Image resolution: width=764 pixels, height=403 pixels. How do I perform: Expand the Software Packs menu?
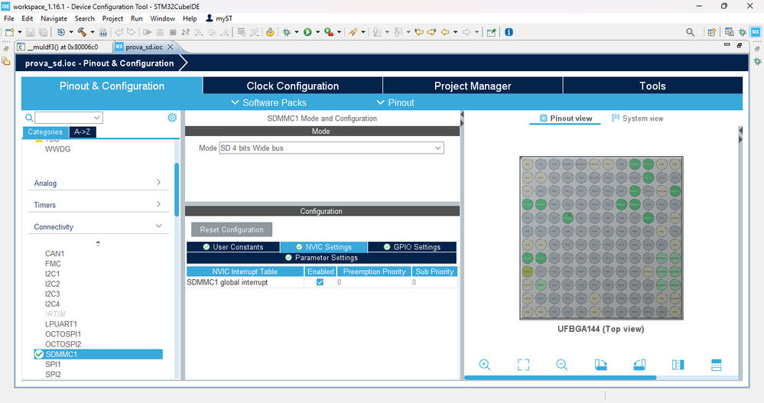(269, 102)
